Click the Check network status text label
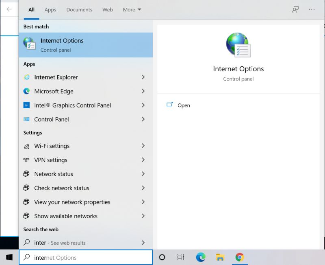Viewport: 325px width, 265px height. click(x=62, y=188)
